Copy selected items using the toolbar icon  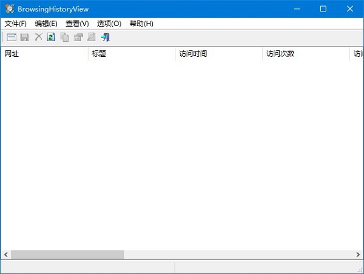click(64, 38)
